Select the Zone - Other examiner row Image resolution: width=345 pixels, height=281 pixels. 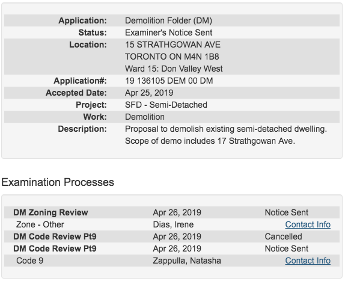tap(172, 224)
